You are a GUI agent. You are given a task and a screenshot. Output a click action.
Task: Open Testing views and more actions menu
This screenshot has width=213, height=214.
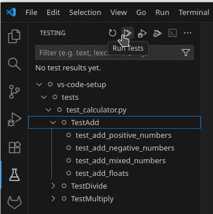tap(188, 33)
